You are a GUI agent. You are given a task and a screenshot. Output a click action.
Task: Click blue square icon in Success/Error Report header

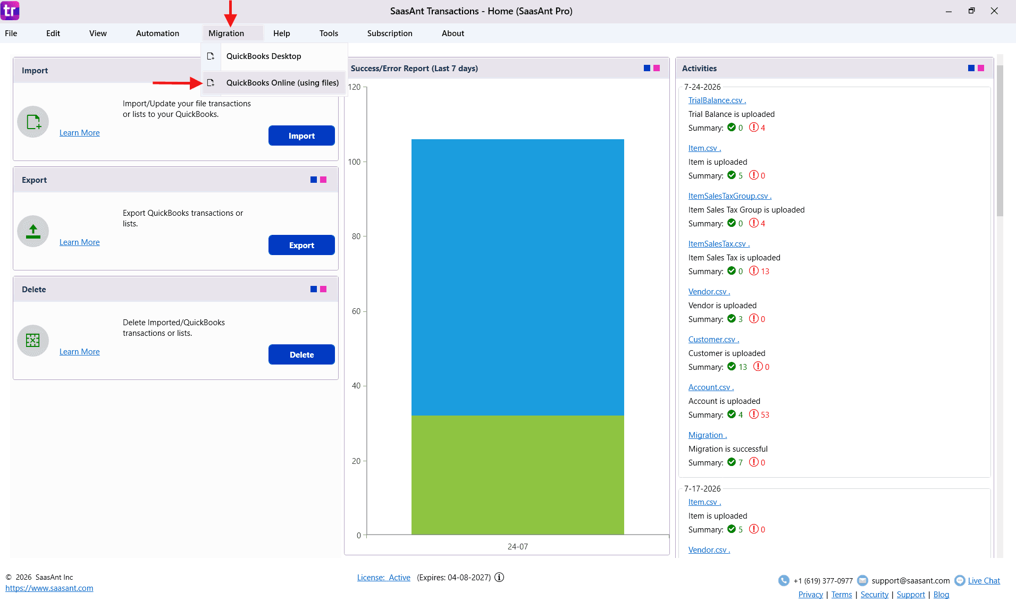click(x=647, y=68)
